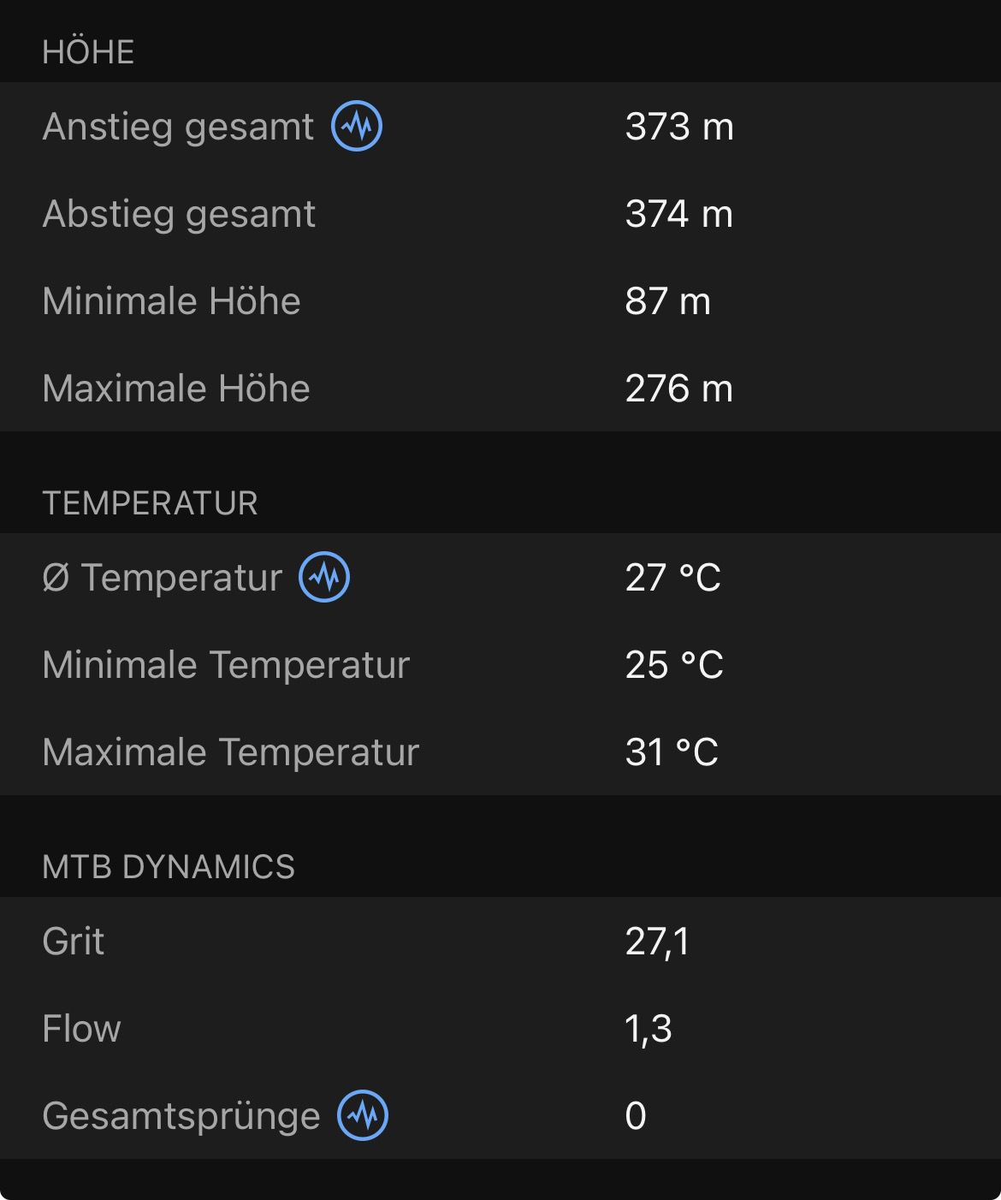Viewport: 1001px width, 1200px height.
Task: Click the HÖHE section header
Action: (x=88, y=52)
